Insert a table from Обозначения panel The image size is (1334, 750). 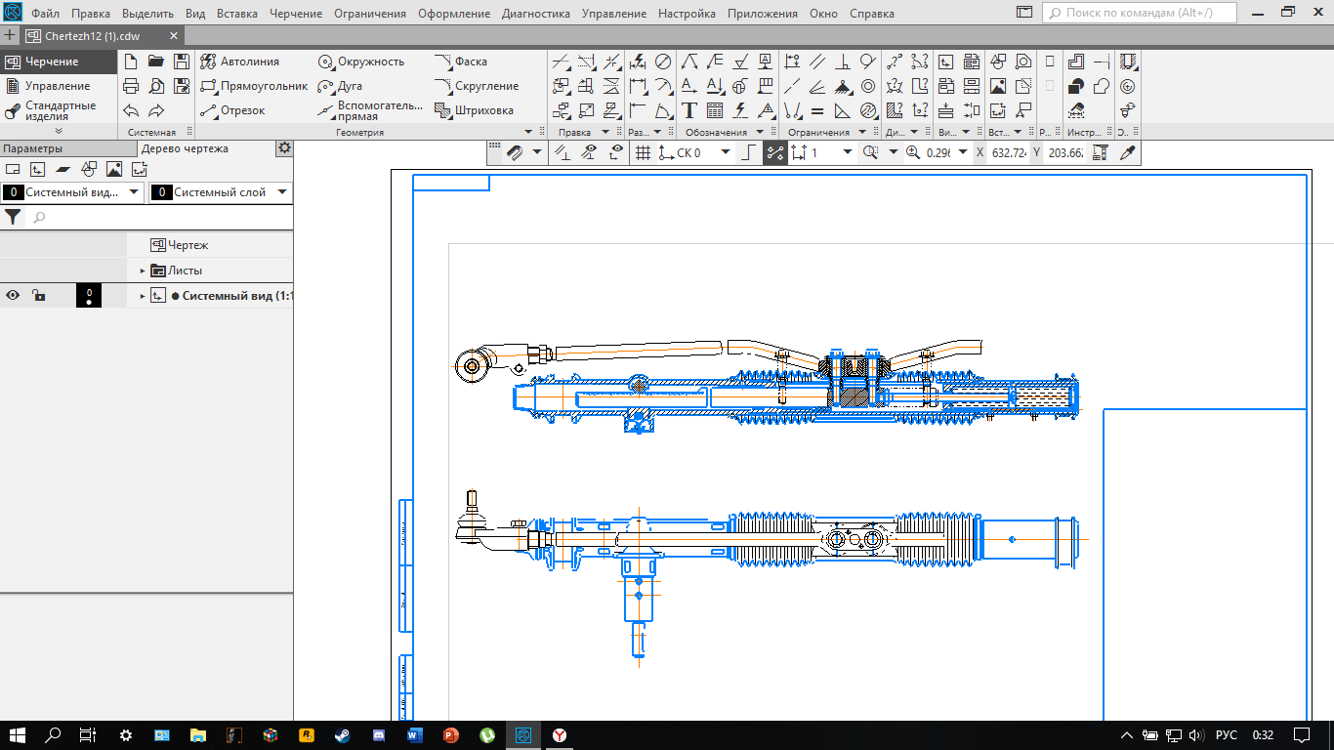(x=715, y=110)
